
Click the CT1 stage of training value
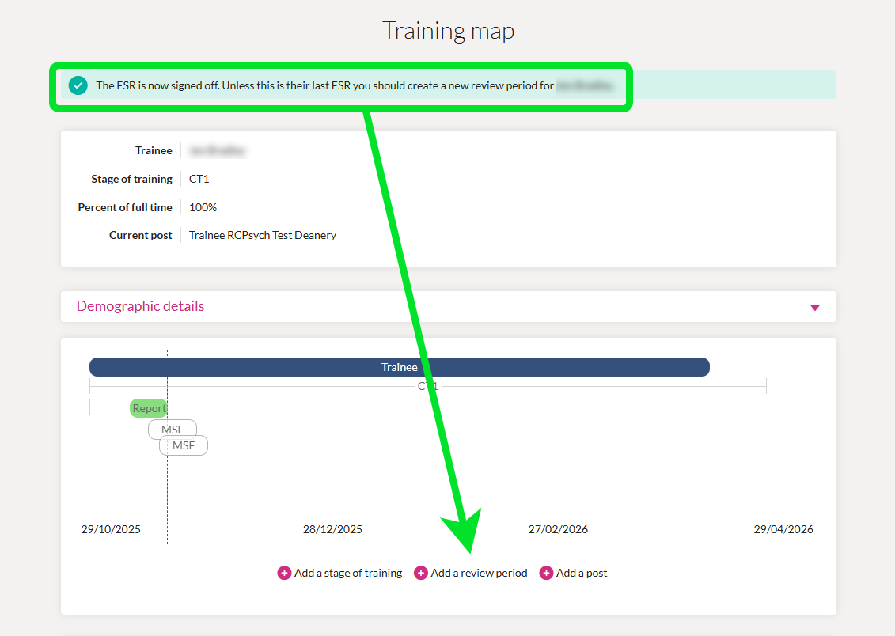point(199,179)
